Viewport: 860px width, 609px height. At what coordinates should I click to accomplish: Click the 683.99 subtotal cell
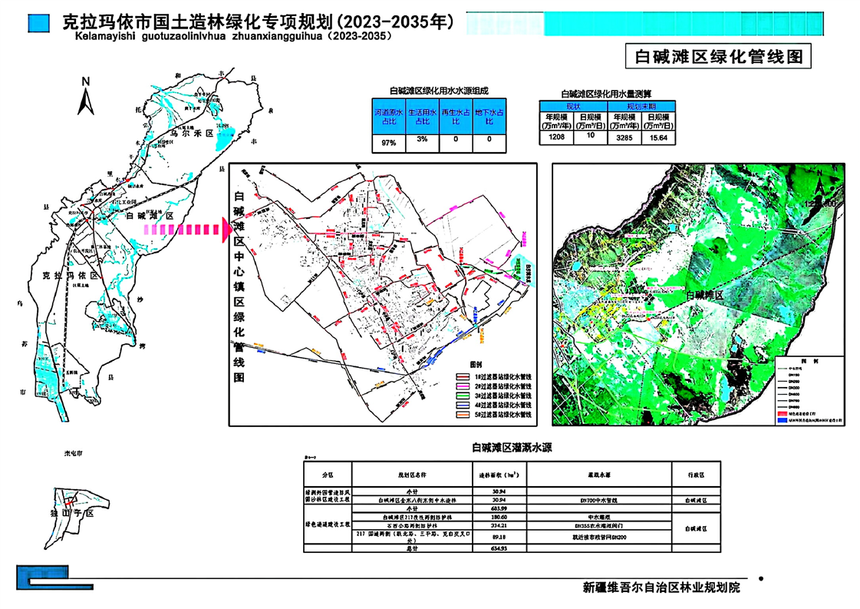(x=499, y=509)
